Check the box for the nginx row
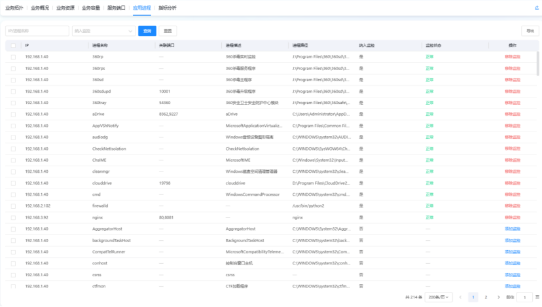Viewport: 542px width, 307px height. 13,217
